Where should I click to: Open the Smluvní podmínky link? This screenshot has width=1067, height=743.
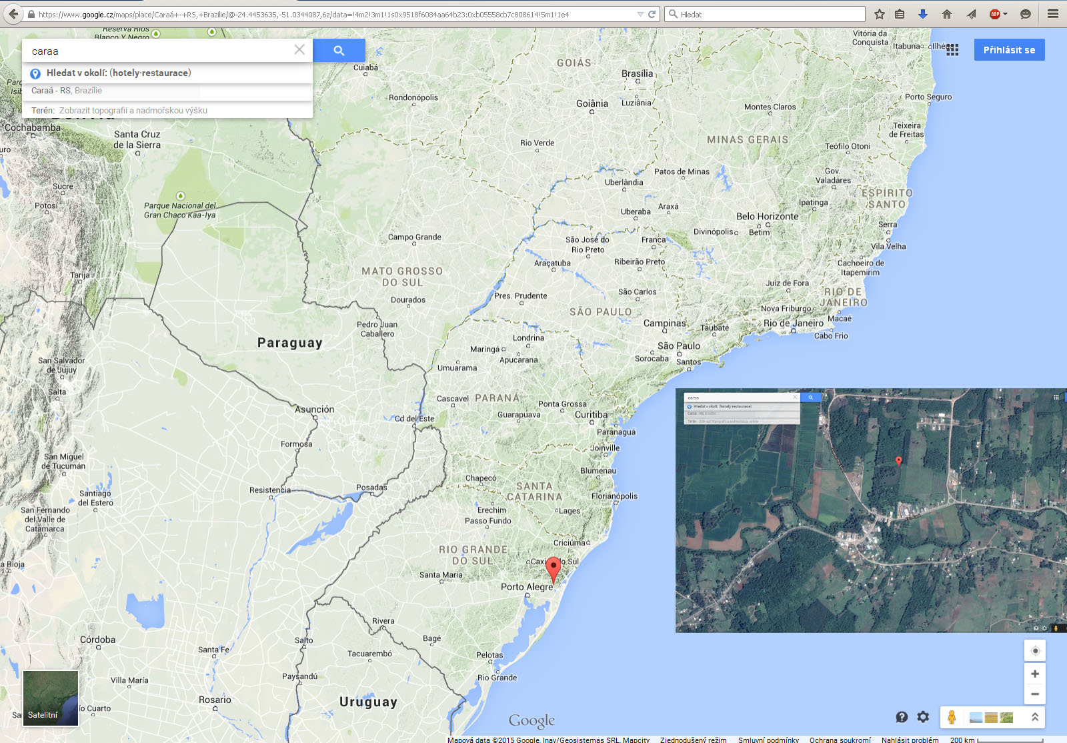(768, 740)
